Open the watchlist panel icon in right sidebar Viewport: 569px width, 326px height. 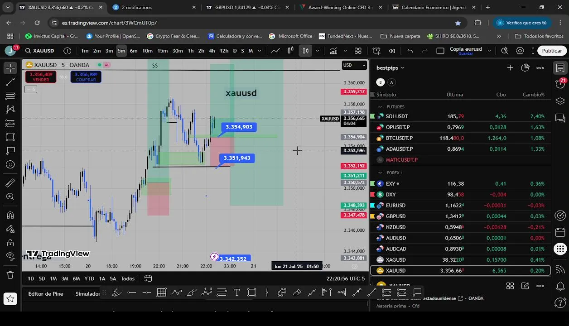click(x=560, y=68)
